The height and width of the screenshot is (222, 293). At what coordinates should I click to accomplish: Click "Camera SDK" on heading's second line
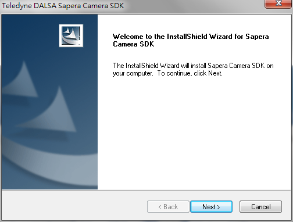tap(134, 44)
